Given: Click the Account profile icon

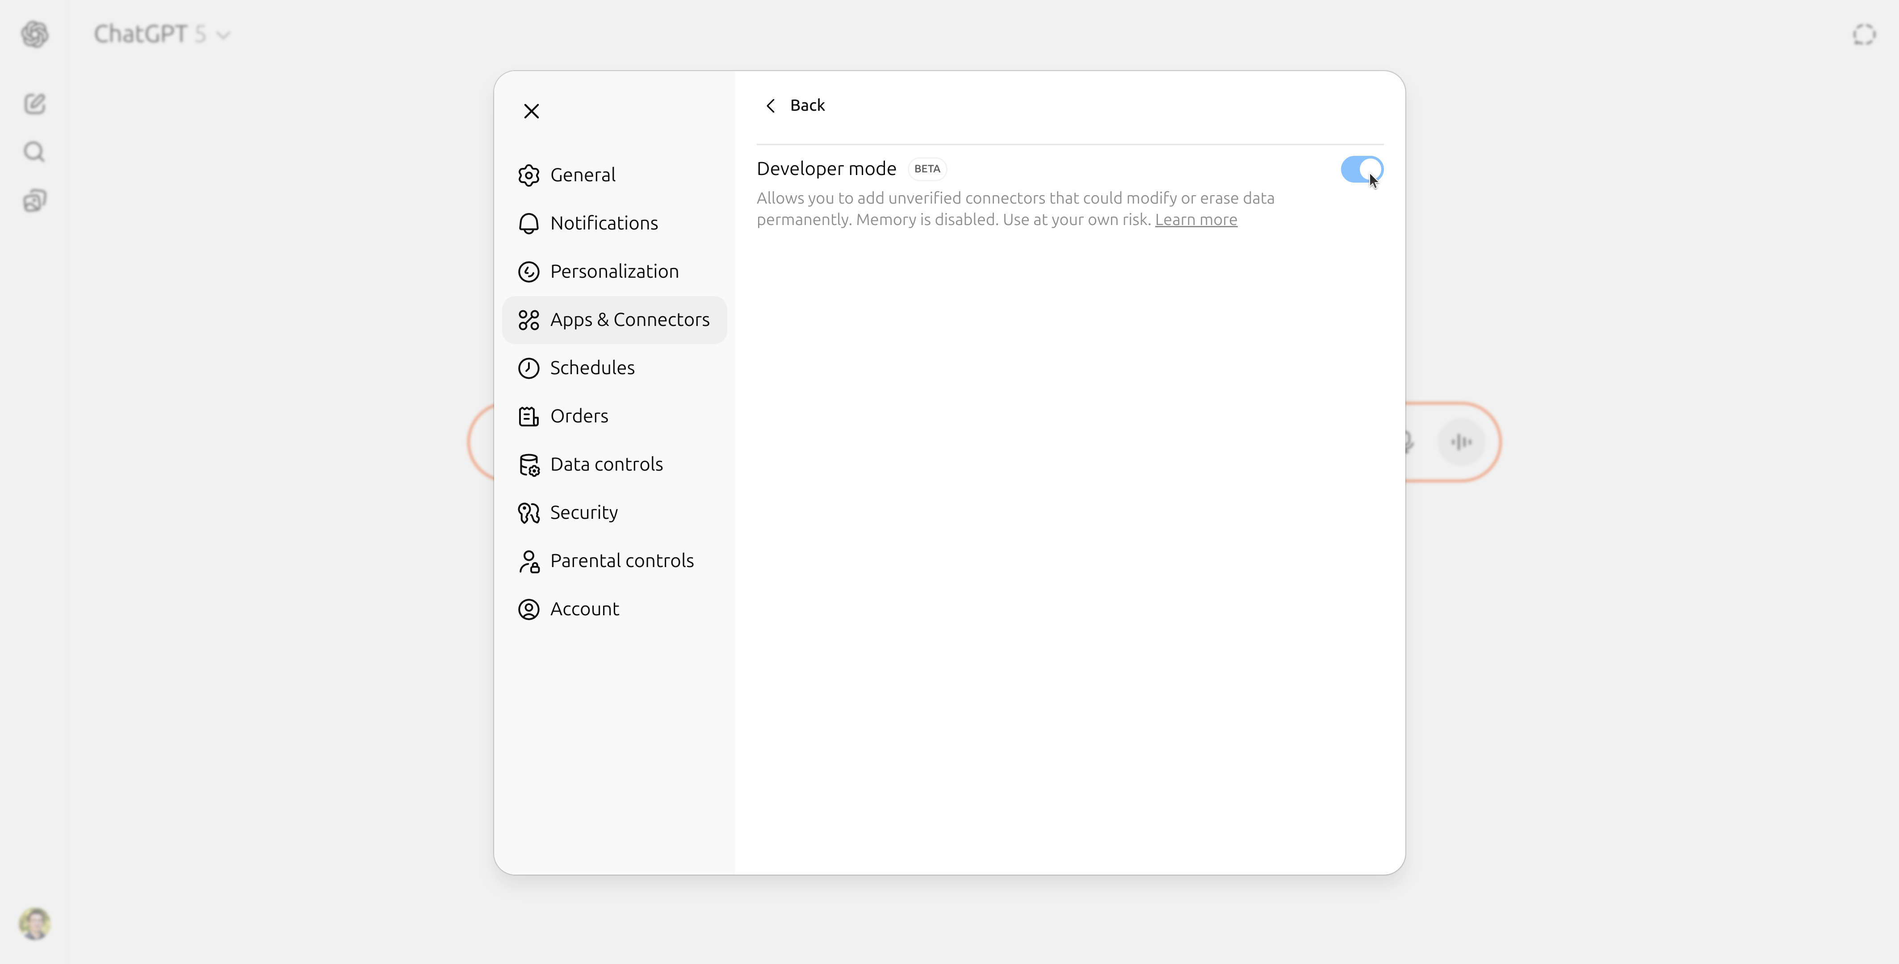Looking at the screenshot, I should pyautogui.click(x=528, y=609).
